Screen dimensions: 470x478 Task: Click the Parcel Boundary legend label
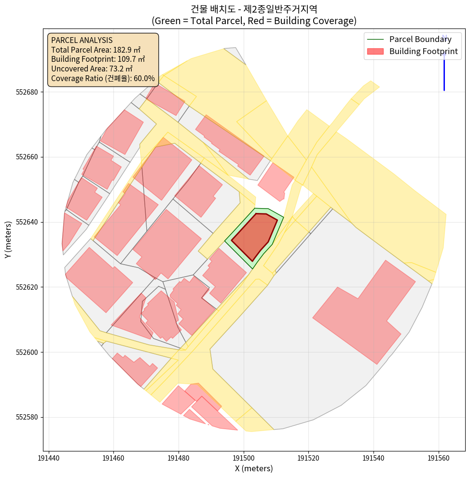point(420,40)
